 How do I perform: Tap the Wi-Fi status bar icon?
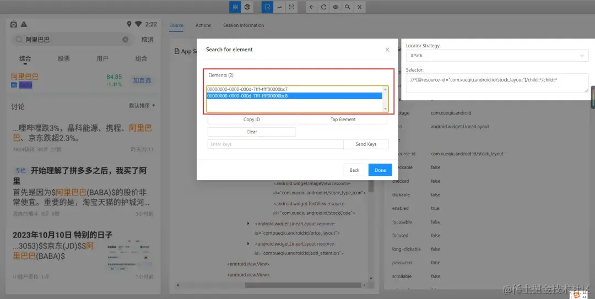(138, 24)
